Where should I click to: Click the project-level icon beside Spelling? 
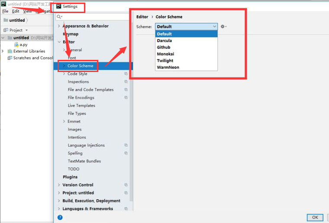tap(126, 153)
